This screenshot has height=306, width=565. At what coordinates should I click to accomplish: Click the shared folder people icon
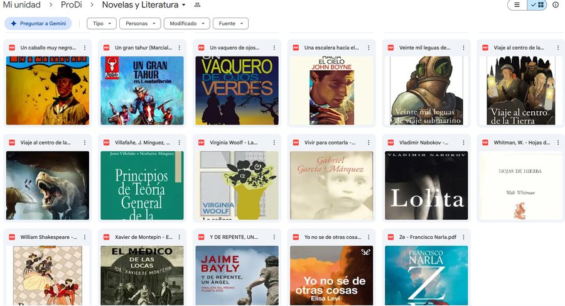(197, 5)
